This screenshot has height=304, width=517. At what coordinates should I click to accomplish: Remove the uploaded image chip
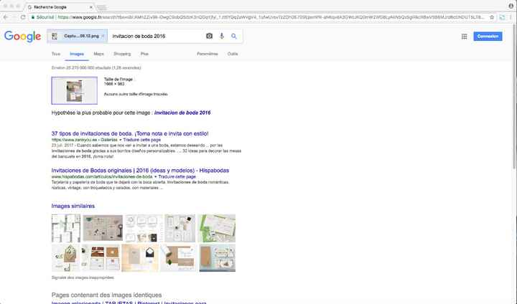tap(103, 36)
